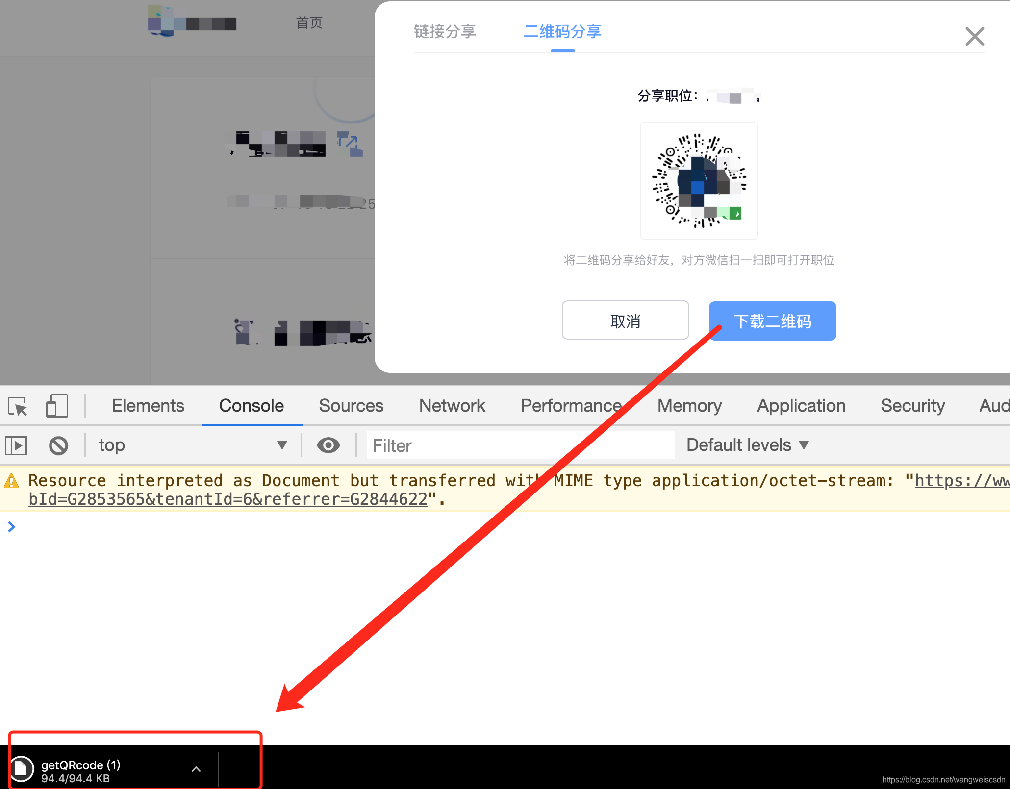Screen dimensions: 1010x789
Task: Close the share dialog with X
Action: tap(974, 36)
